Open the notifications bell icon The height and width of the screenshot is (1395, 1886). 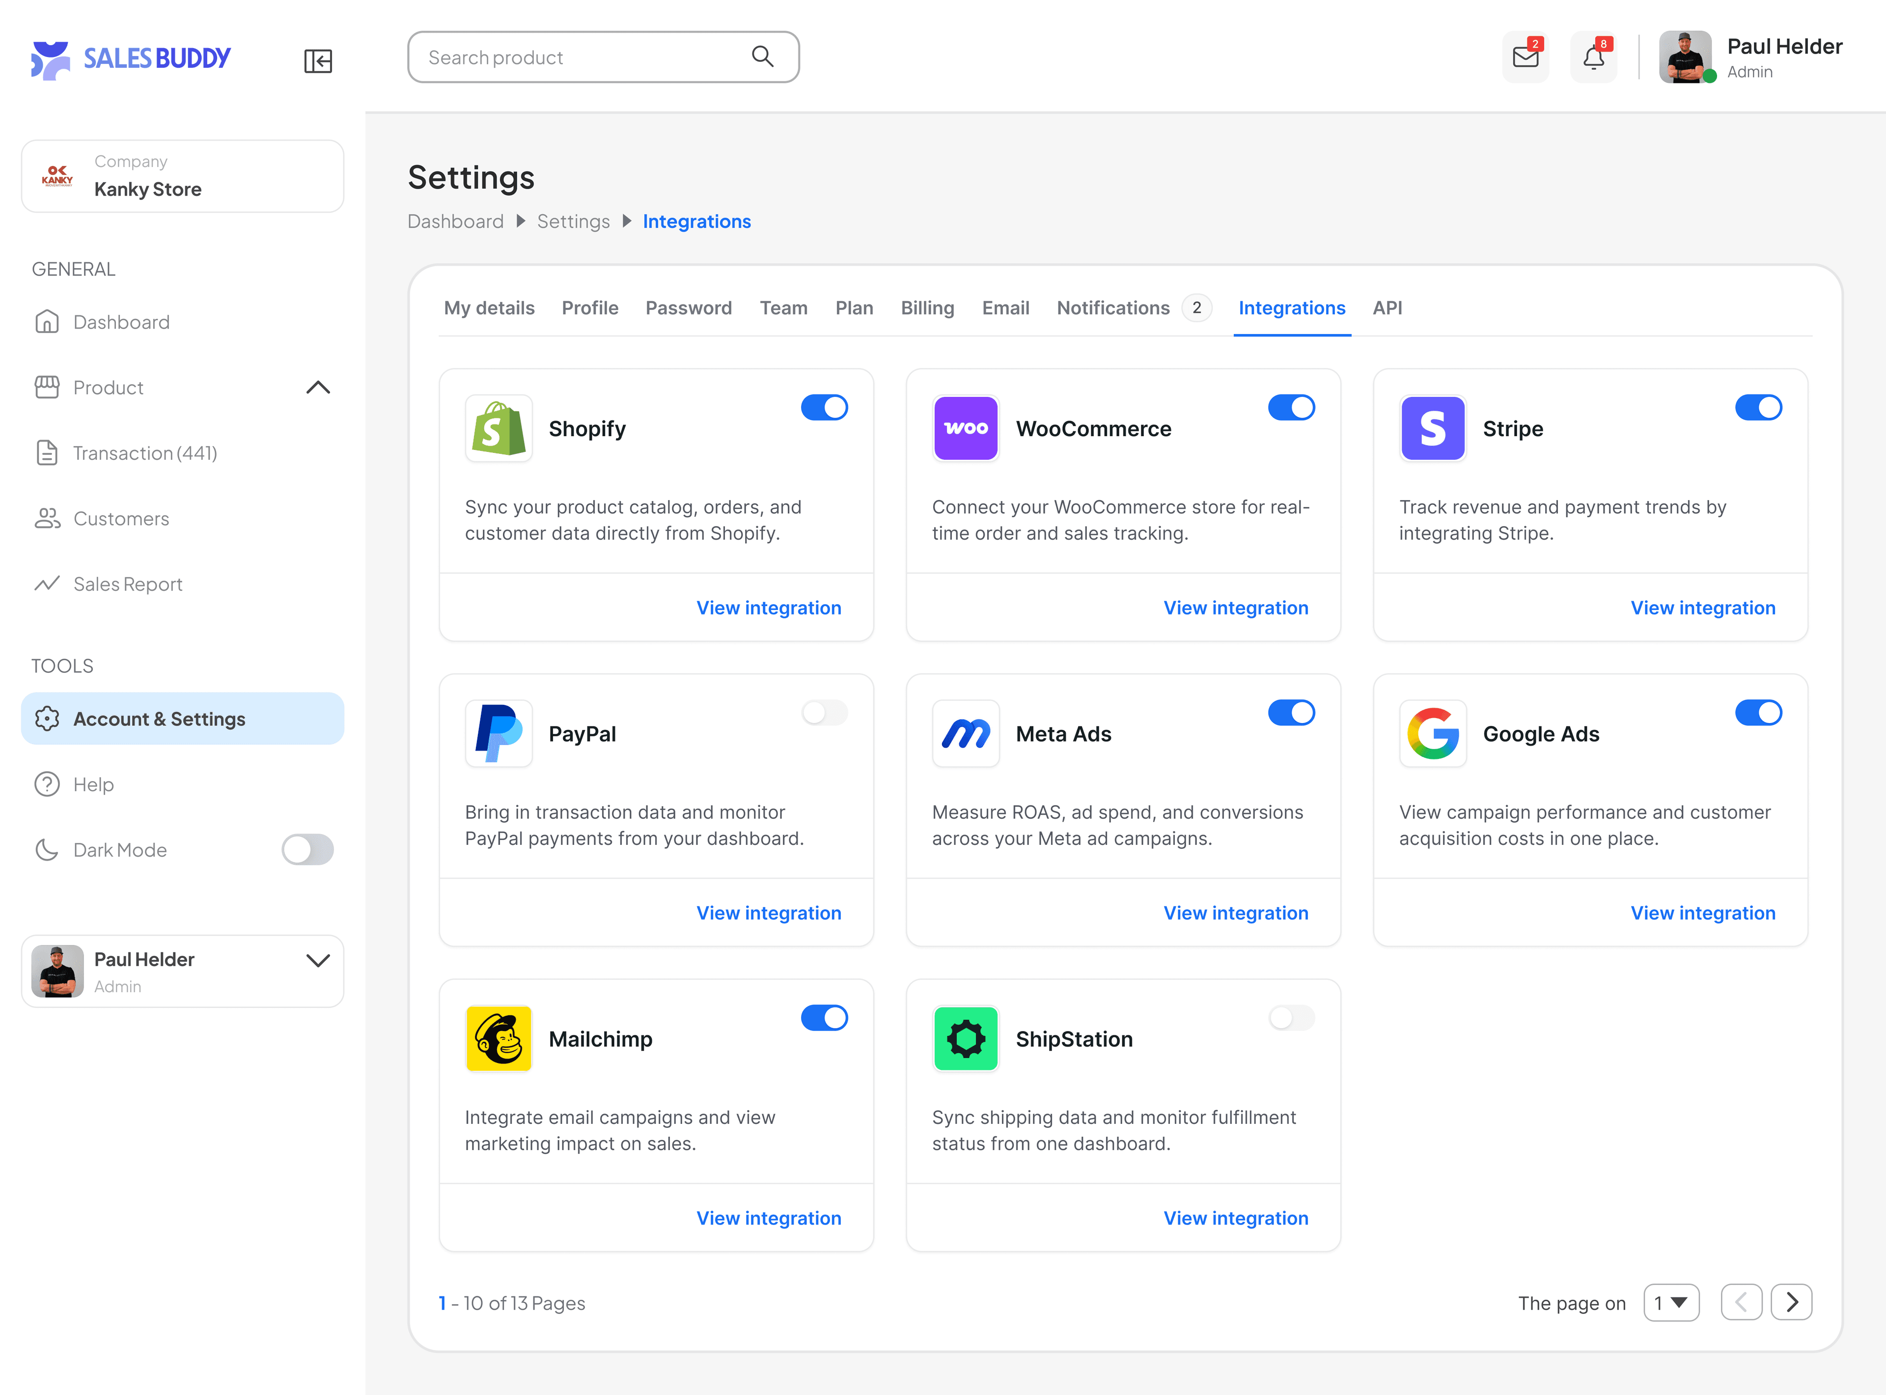click(x=1594, y=57)
